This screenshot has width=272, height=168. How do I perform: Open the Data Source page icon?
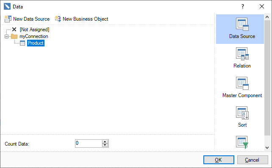click(242, 24)
